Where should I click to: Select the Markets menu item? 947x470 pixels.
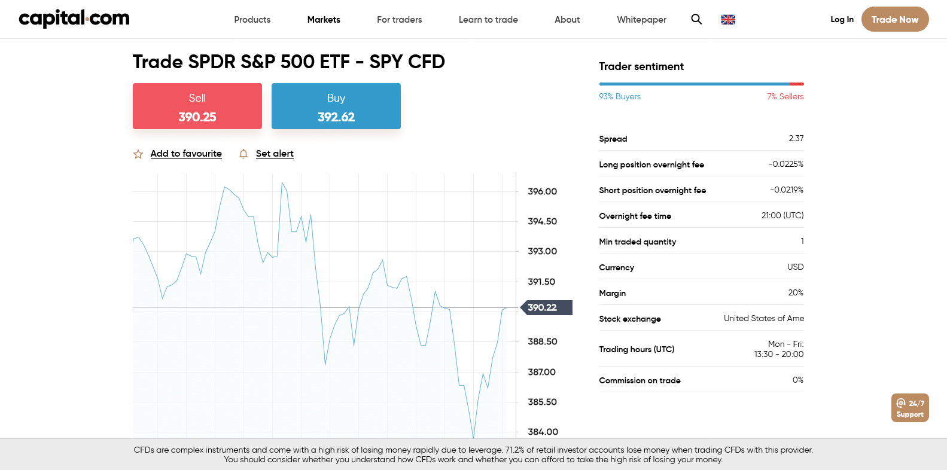point(323,19)
